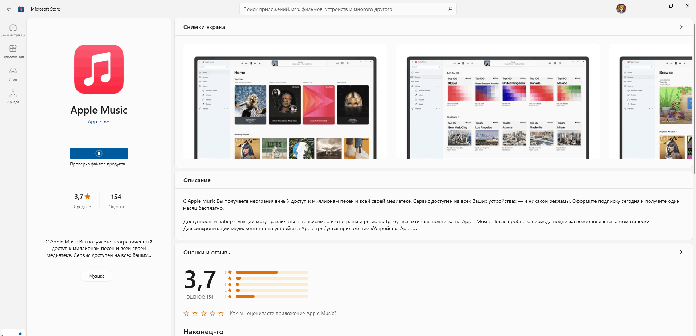Select the Музыка category tag
The image size is (696, 336).
tap(97, 276)
